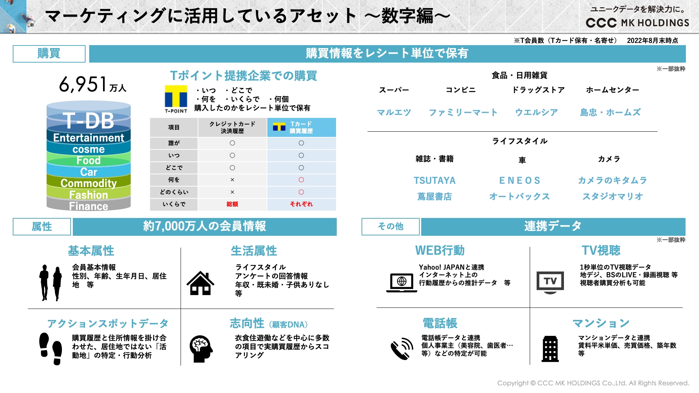Select the その他 section label box
699x393 pixels.
(391, 226)
